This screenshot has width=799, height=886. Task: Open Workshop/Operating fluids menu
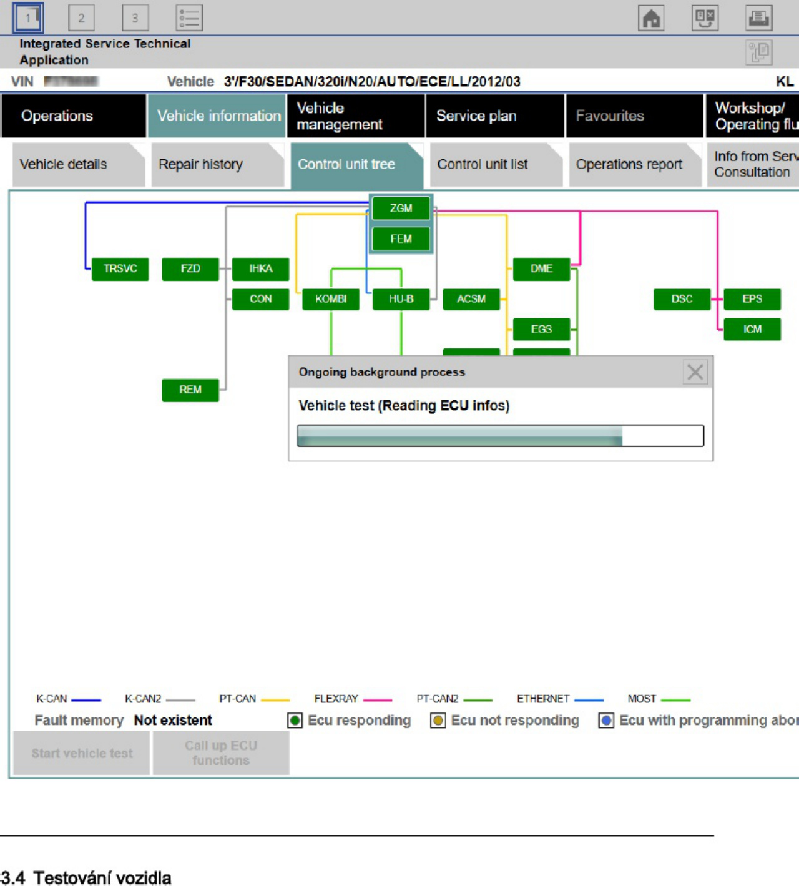click(752, 116)
